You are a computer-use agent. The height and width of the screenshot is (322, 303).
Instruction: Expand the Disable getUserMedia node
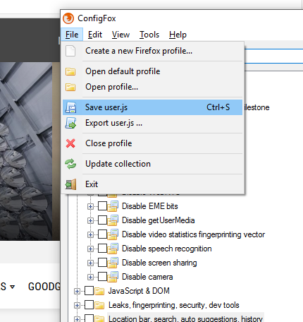click(x=90, y=221)
